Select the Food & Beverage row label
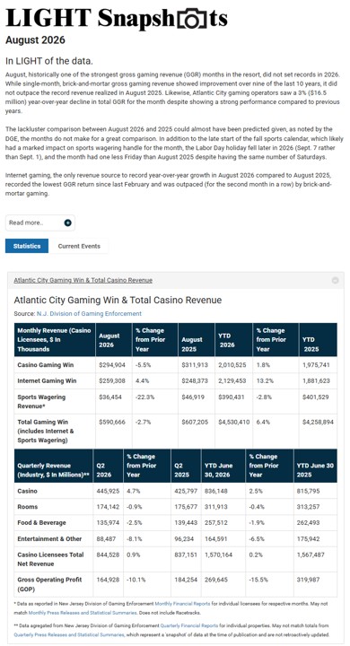 click(41, 522)
